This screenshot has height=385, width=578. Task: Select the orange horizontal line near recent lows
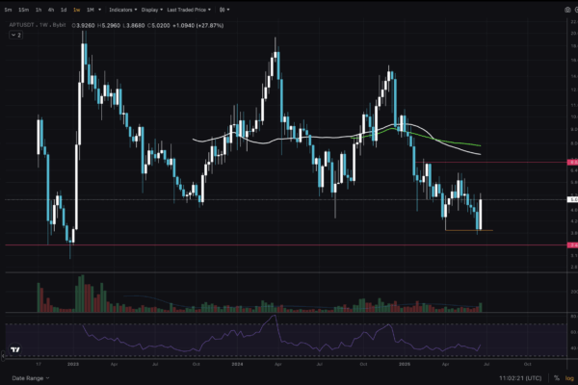coord(469,230)
